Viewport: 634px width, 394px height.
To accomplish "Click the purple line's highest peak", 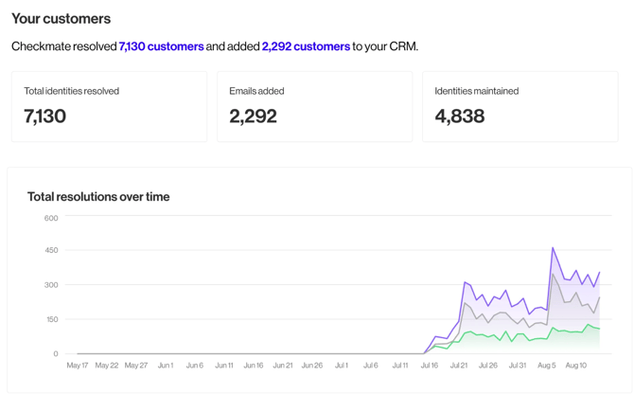I will [553, 248].
